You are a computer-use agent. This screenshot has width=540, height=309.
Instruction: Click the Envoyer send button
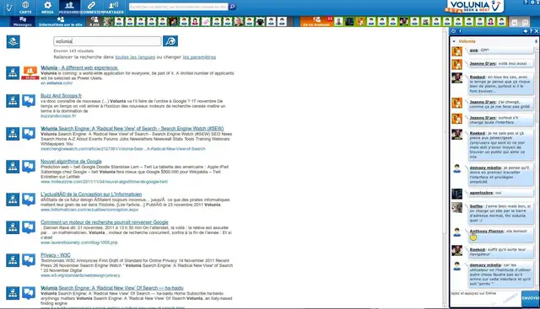coord(531,298)
